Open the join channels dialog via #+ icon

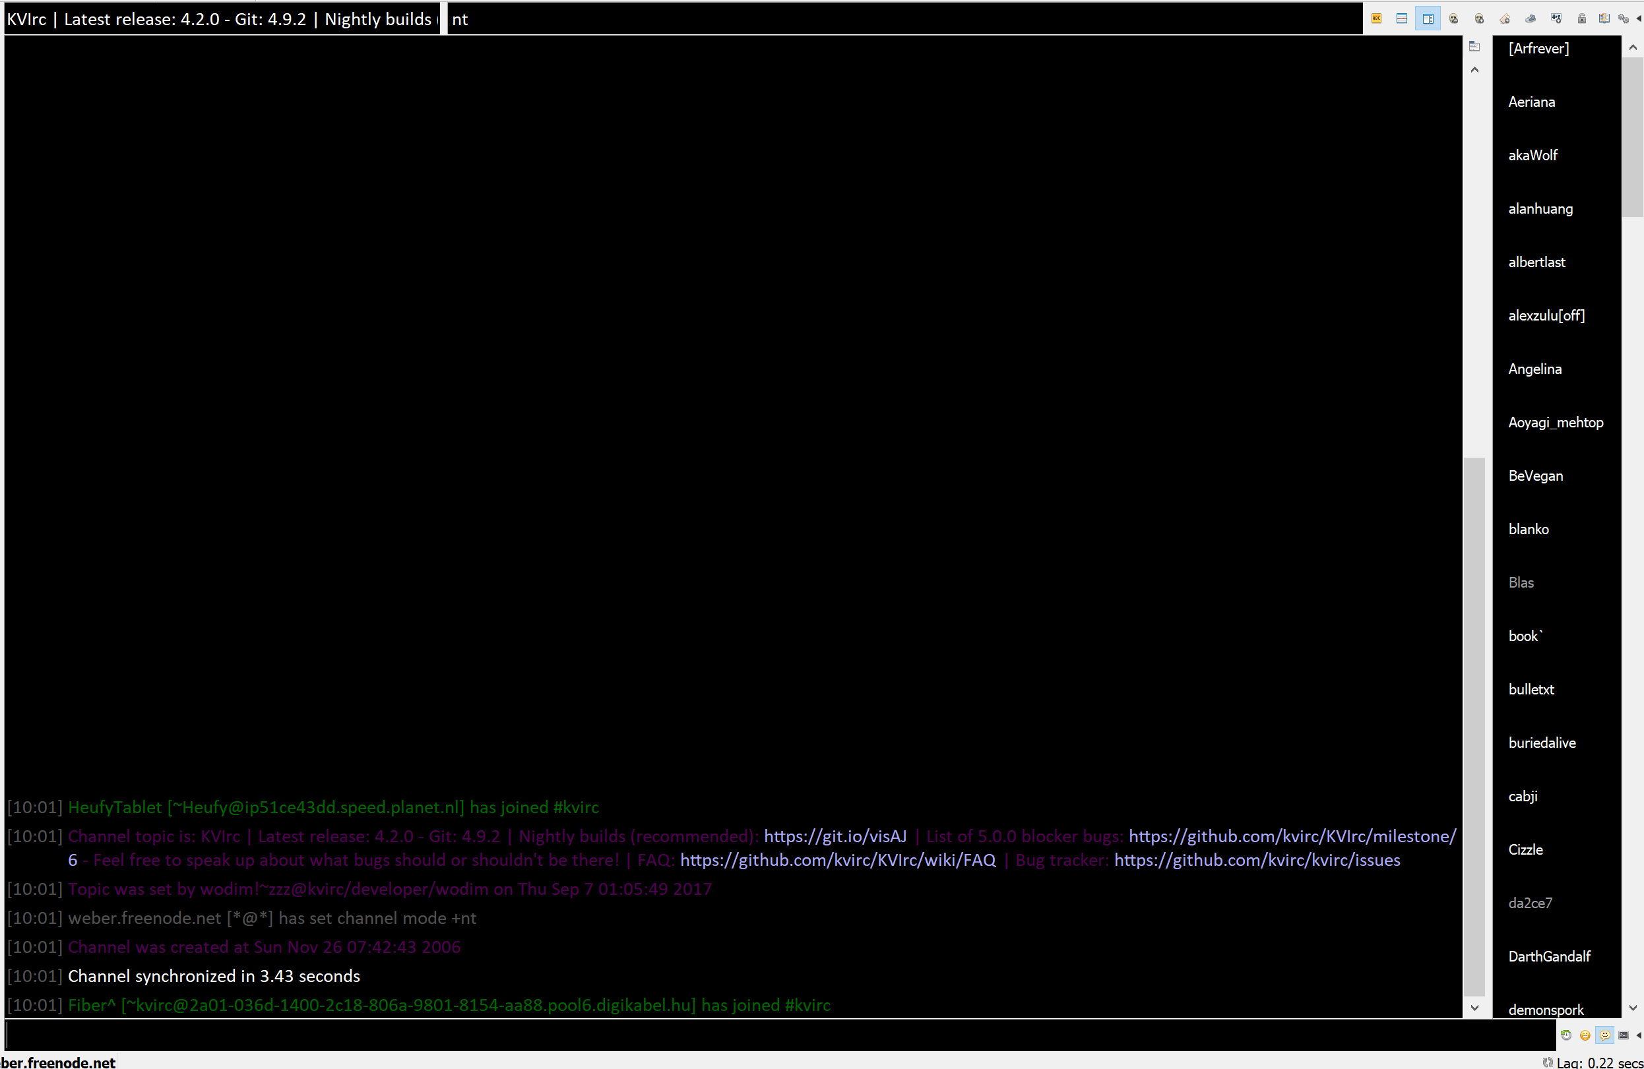coord(1557,18)
